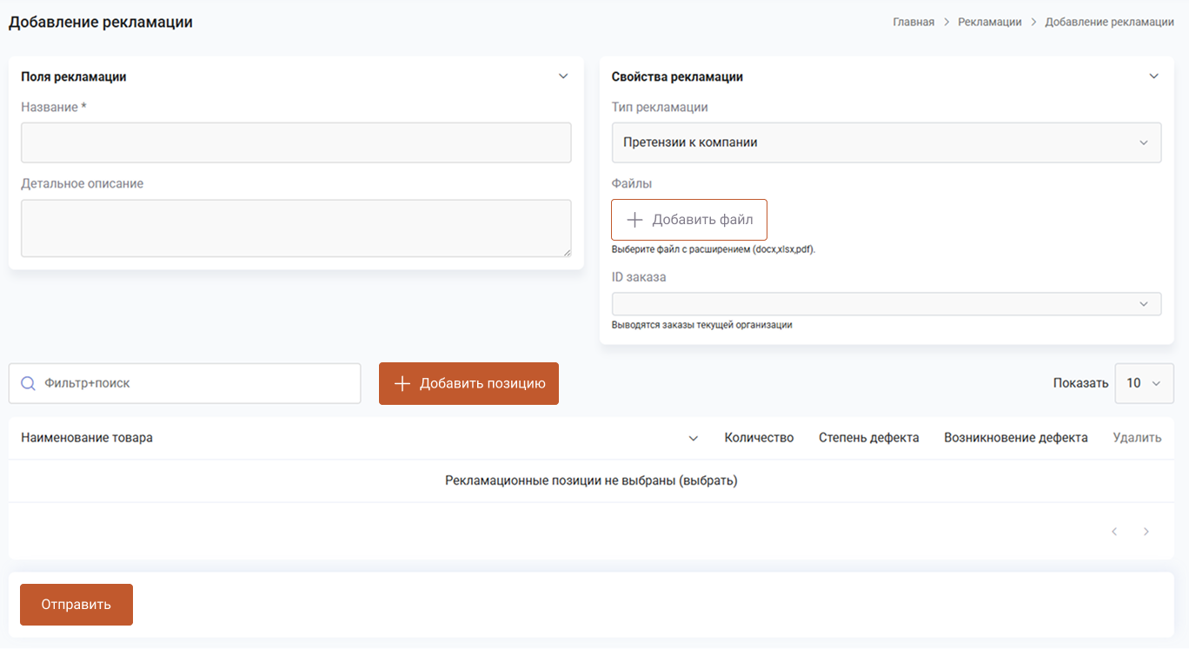Open the ID заказа dropdown

[886, 304]
